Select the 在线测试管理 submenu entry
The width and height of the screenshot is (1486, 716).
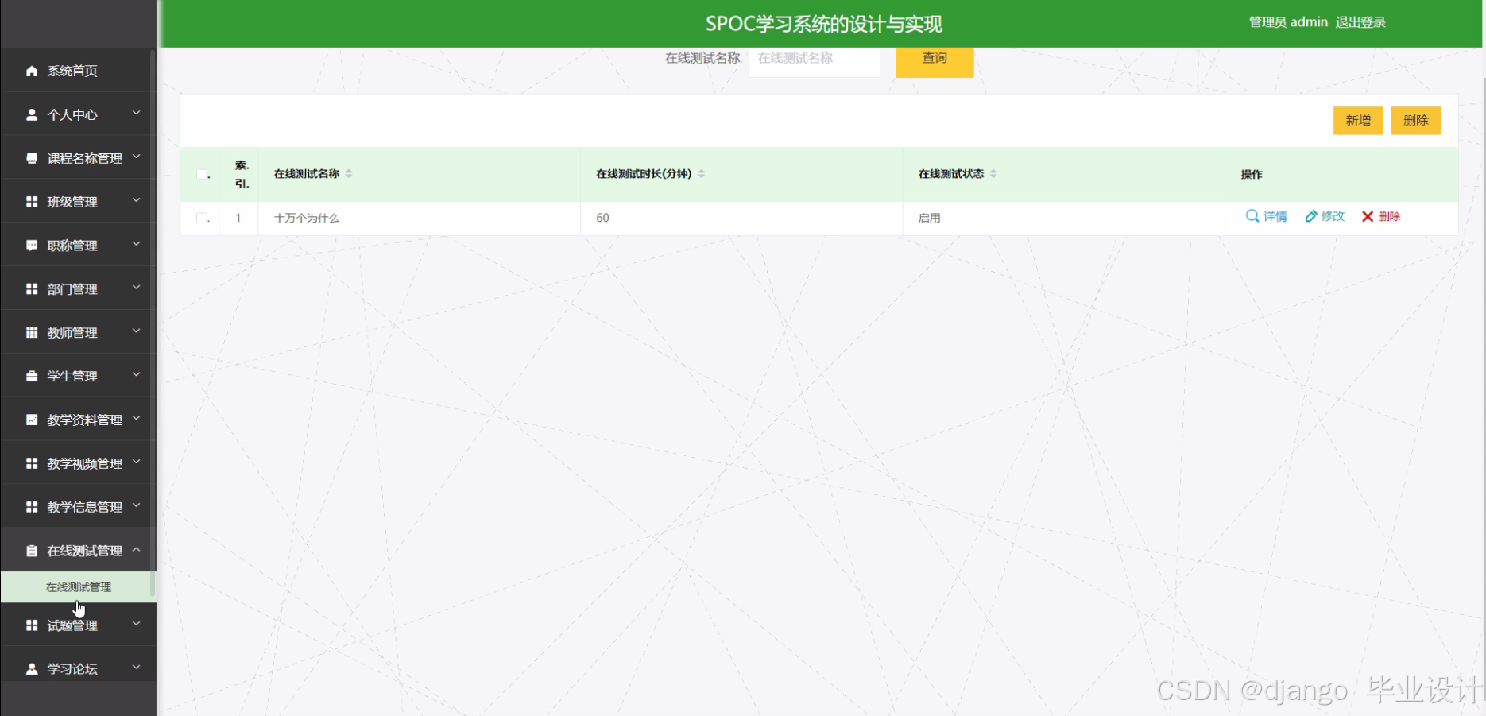pos(77,586)
